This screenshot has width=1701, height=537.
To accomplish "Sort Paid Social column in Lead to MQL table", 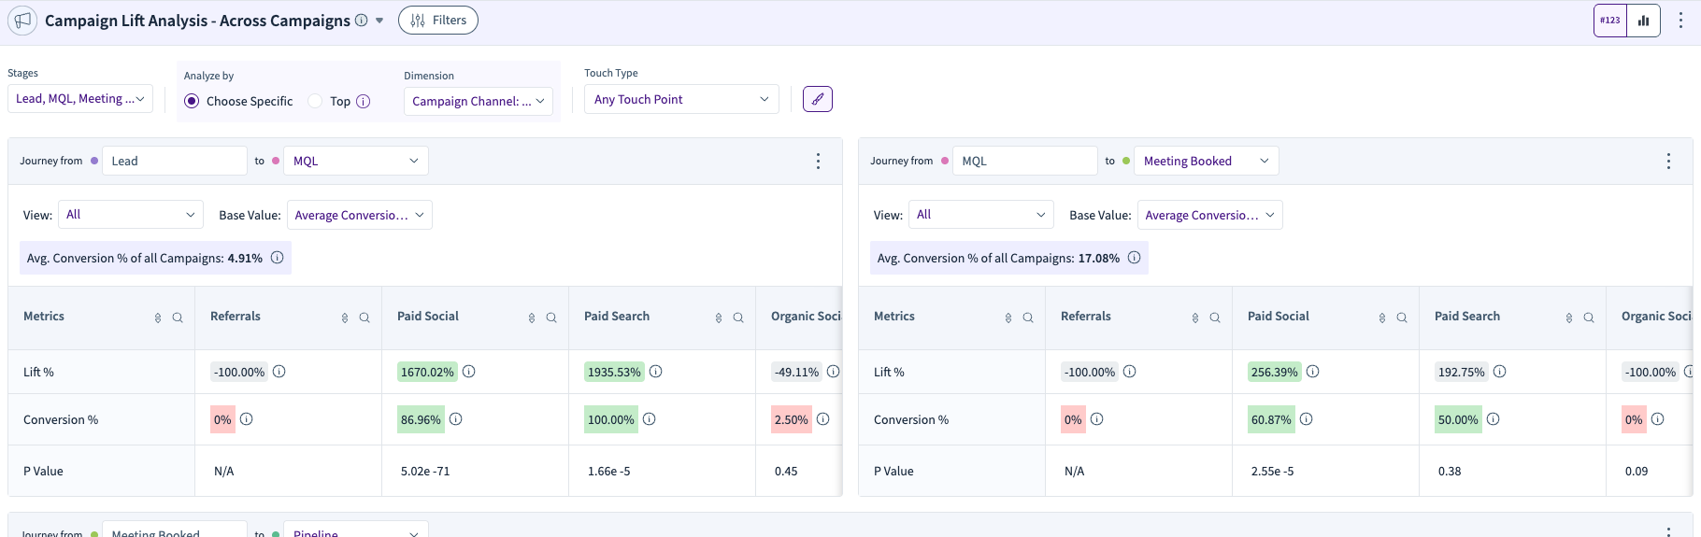I will [532, 318].
